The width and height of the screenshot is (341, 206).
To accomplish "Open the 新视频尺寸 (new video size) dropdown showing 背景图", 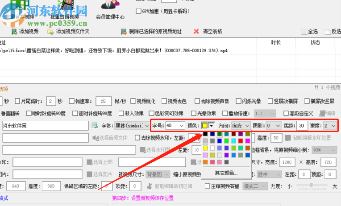I will (158, 174).
